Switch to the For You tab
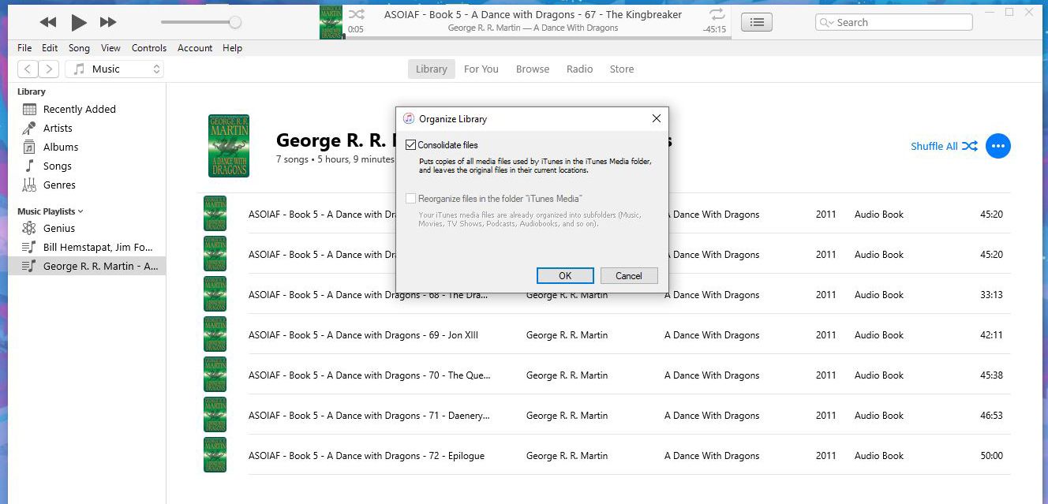The image size is (1048, 504). click(x=481, y=69)
